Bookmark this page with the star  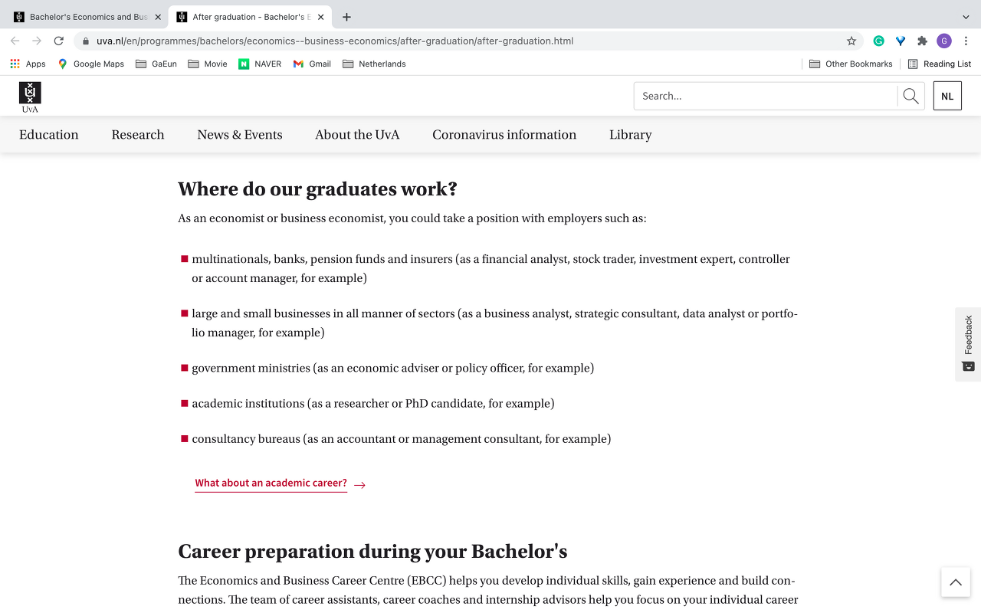(x=851, y=41)
